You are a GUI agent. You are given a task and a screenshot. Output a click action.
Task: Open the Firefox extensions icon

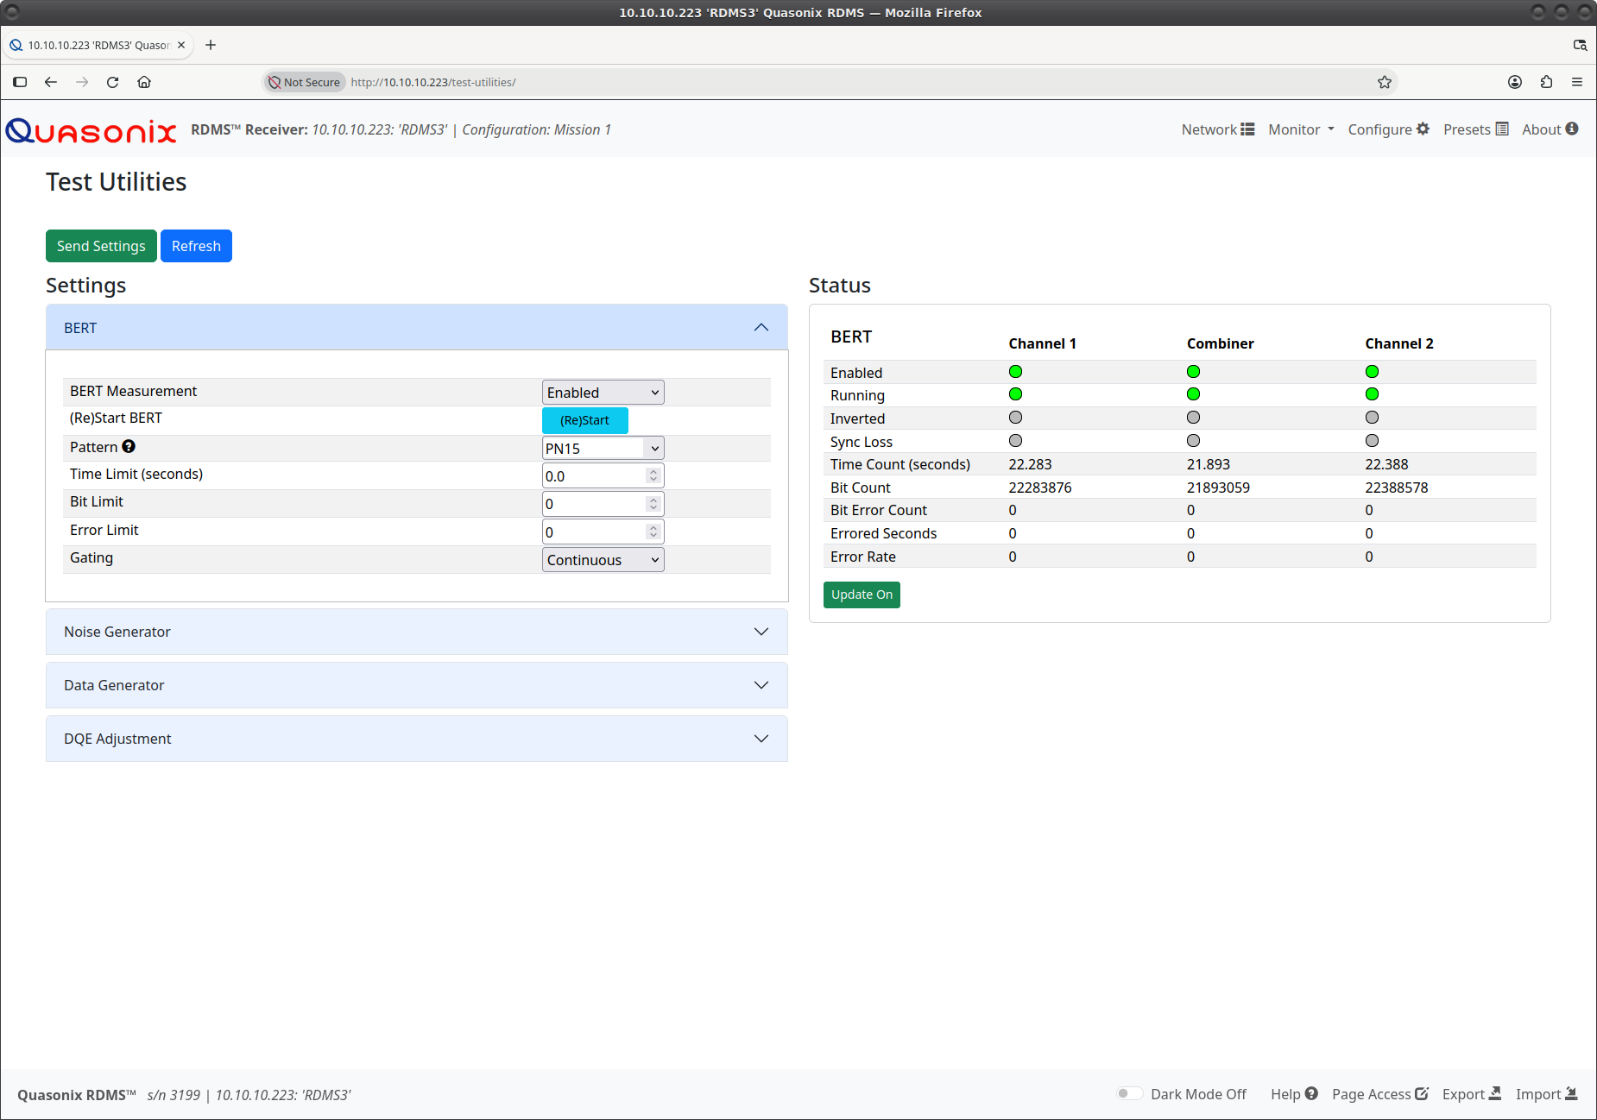point(1546,82)
